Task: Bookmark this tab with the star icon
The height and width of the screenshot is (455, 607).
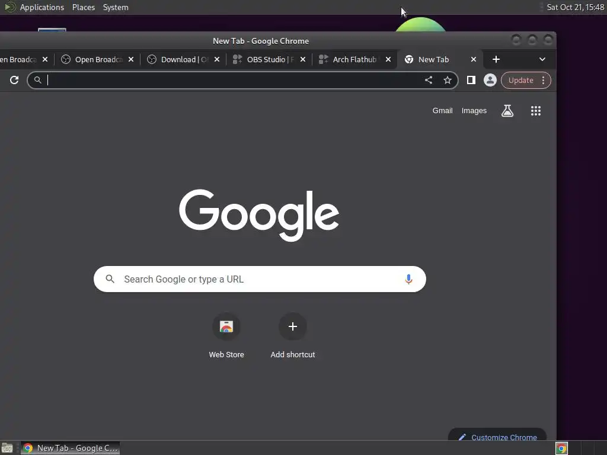Action: click(x=448, y=80)
